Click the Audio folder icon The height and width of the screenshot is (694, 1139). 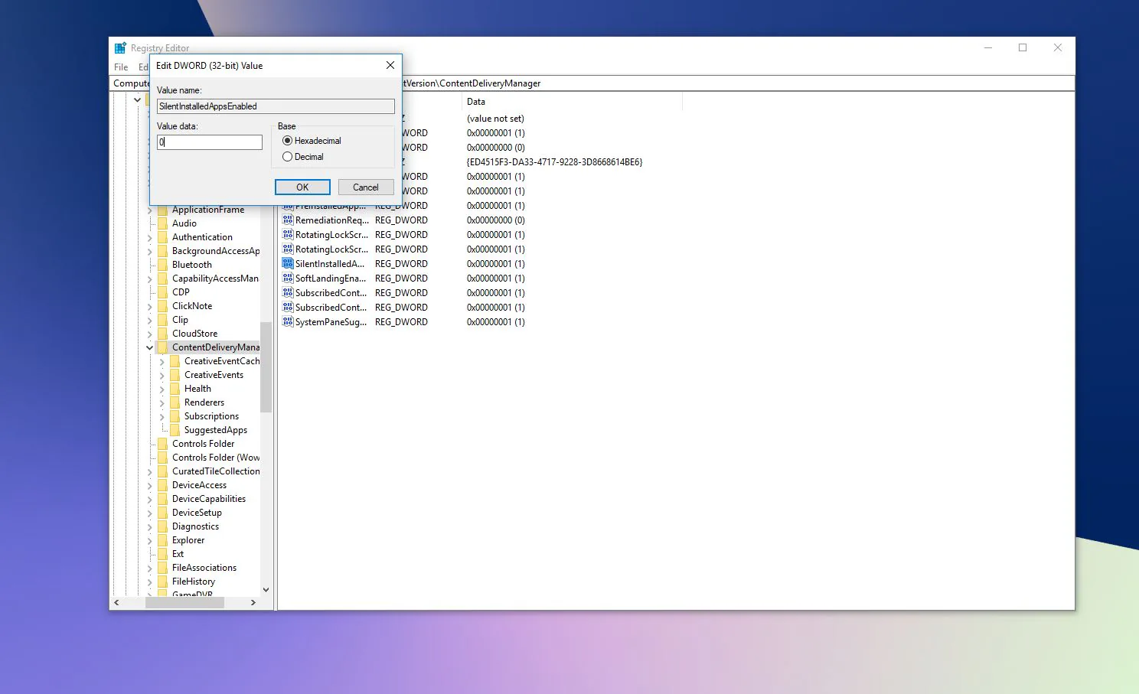162,223
